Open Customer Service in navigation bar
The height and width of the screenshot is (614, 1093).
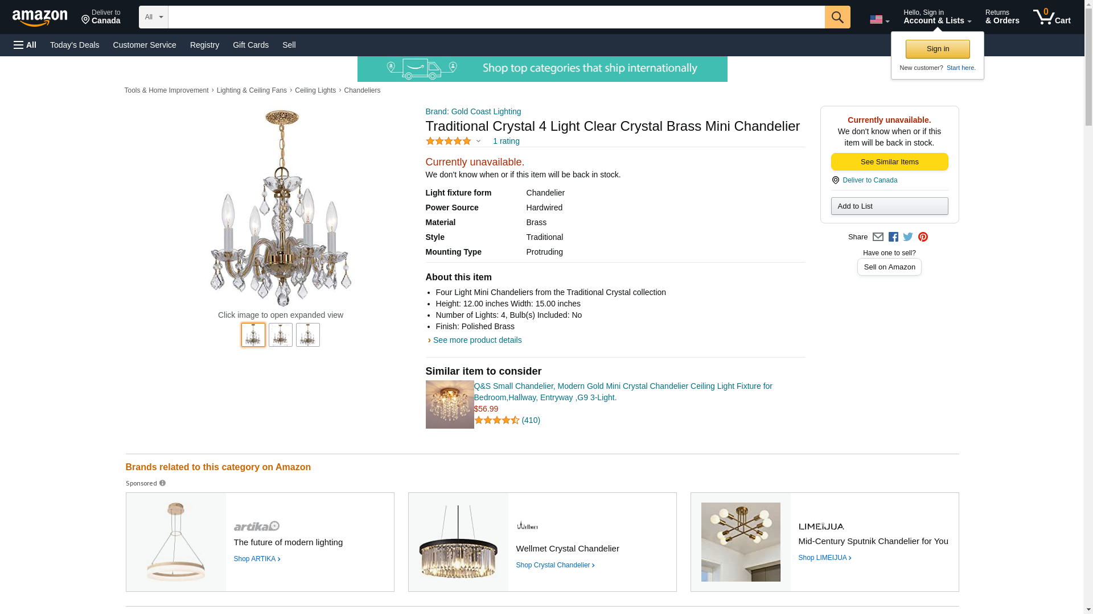(145, 45)
